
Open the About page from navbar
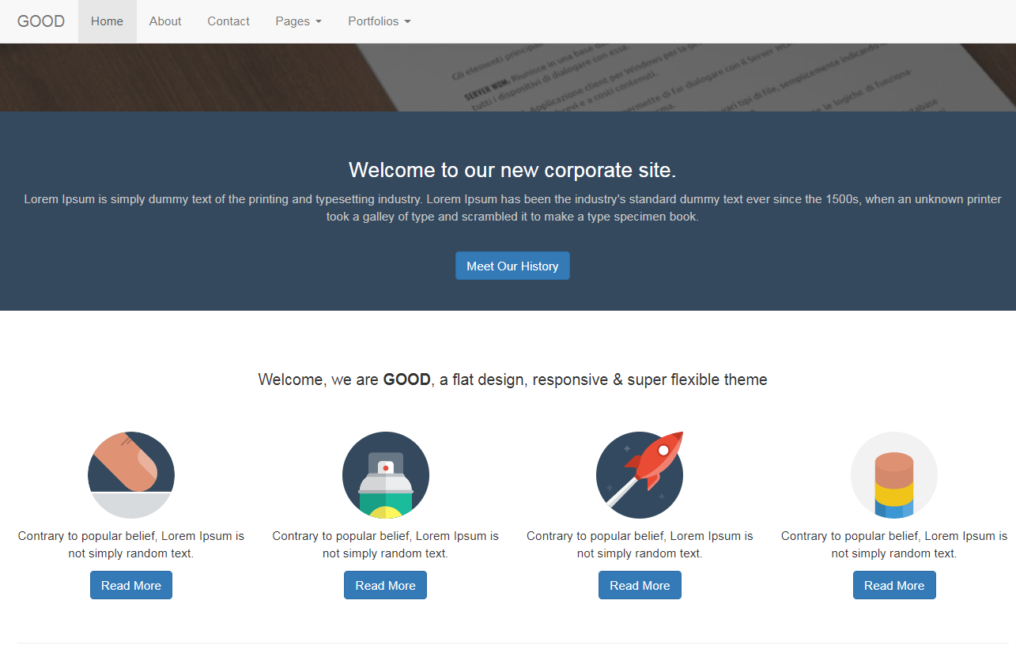click(165, 21)
